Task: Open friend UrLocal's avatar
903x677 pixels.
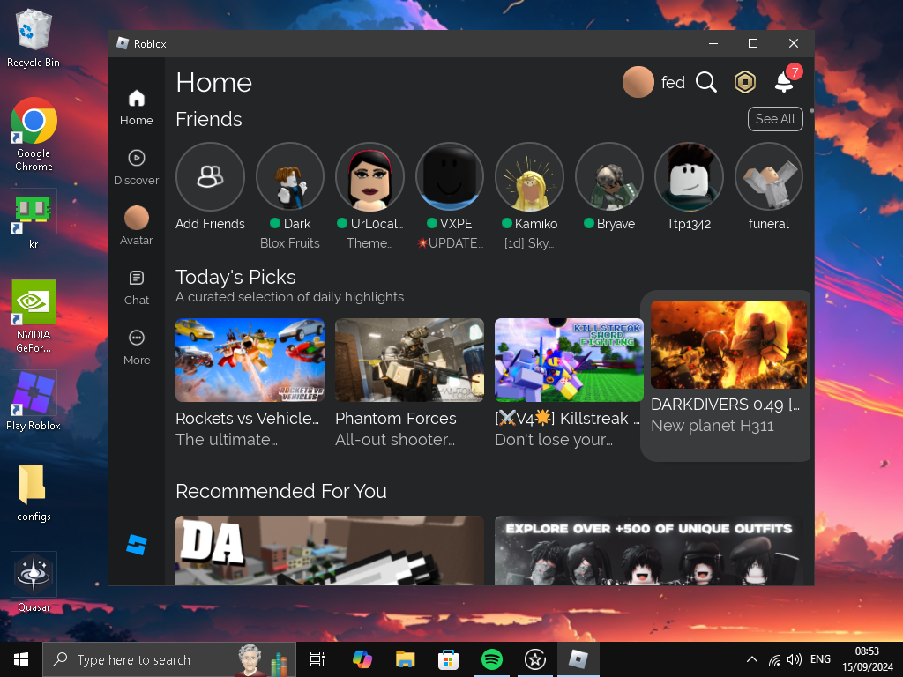Action: click(x=369, y=176)
